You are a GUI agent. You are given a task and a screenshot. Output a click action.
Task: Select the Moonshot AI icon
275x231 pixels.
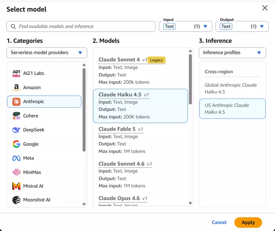16,200
